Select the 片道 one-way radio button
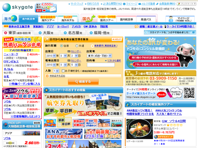198x148 pixels. [x=77, y=46]
